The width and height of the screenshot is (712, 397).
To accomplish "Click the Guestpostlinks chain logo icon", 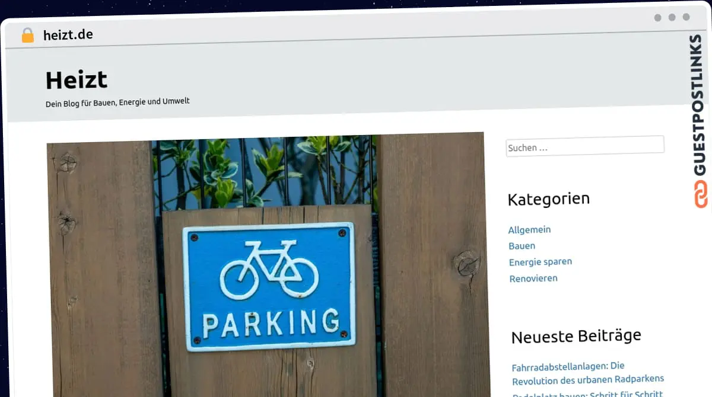I will (701, 194).
